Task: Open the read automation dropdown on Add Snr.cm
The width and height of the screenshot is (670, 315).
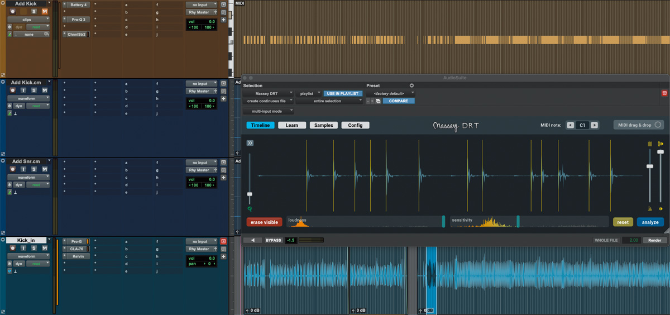Action: (x=37, y=185)
